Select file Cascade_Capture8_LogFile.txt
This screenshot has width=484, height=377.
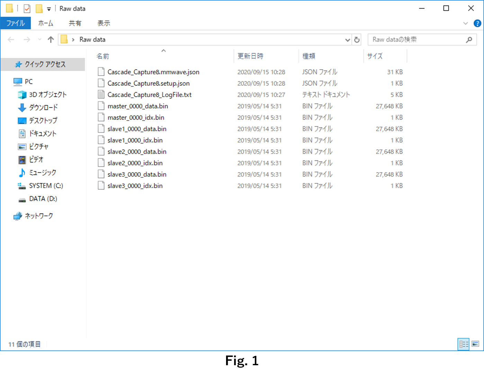coord(150,95)
